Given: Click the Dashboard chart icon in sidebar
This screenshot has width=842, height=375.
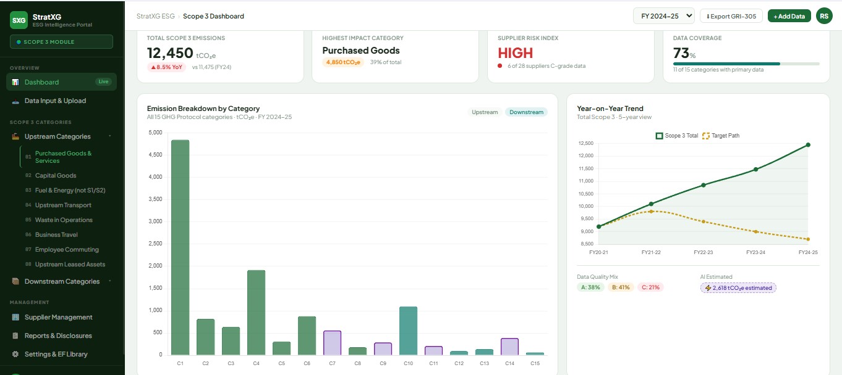Looking at the screenshot, I should [15, 82].
